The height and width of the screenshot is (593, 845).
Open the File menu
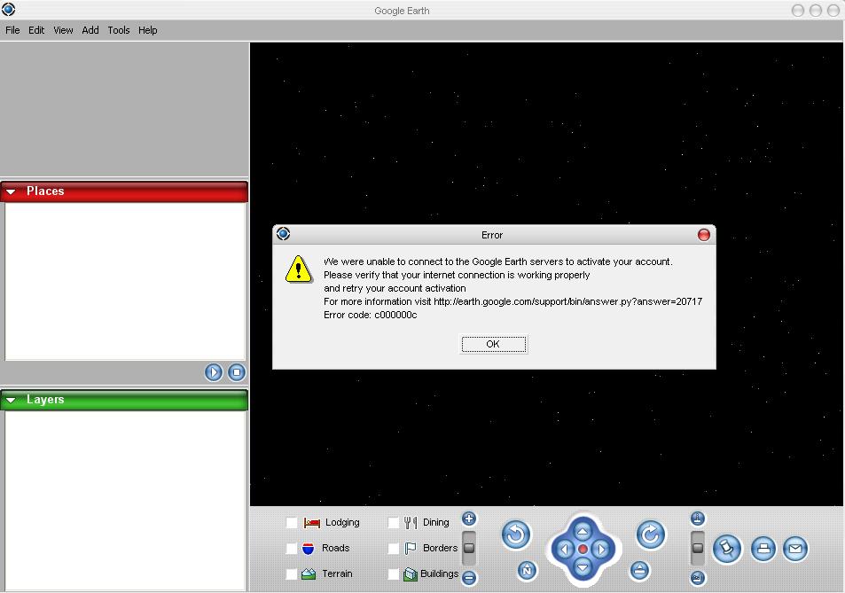(x=12, y=30)
